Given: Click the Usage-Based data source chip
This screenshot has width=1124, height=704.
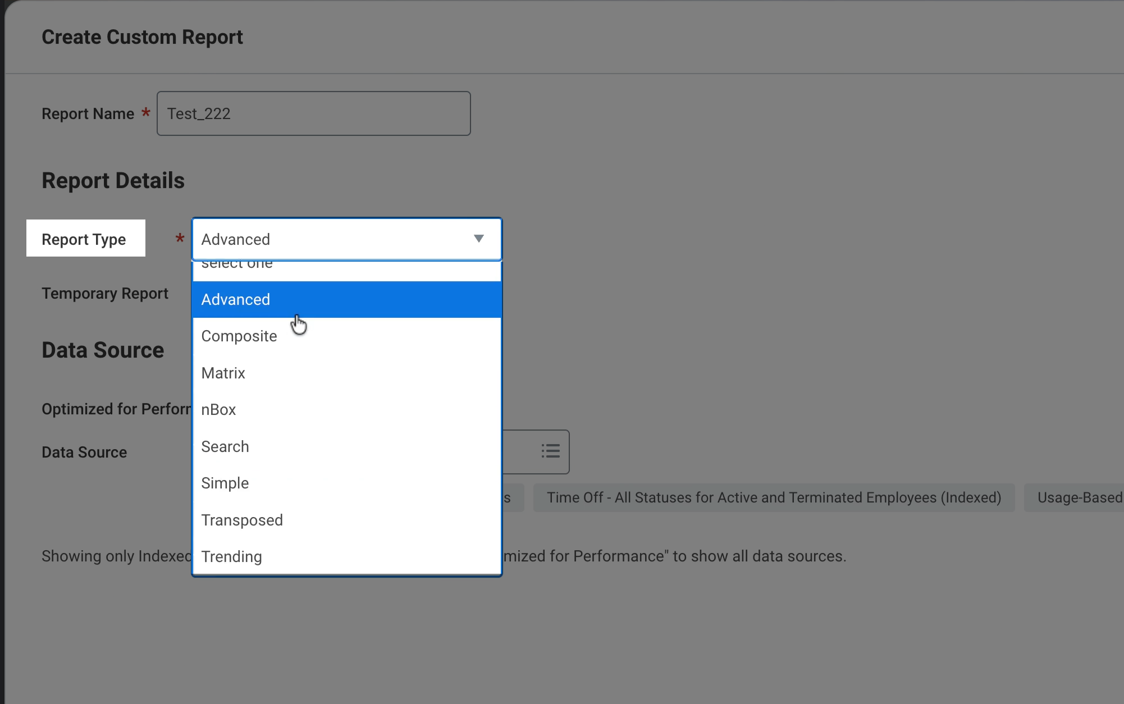Looking at the screenshot, I should coord(1074,497).
